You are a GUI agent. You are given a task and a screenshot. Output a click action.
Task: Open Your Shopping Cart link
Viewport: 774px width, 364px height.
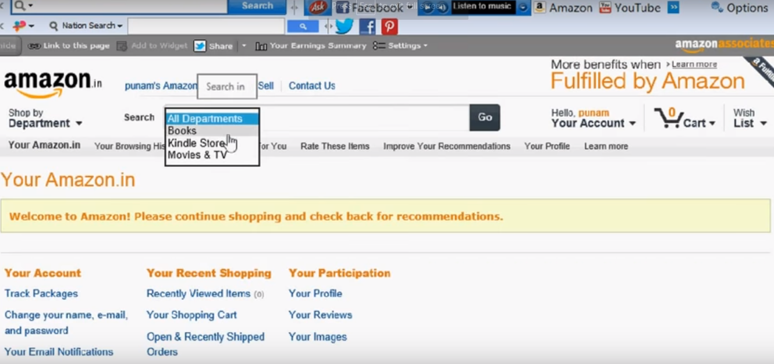pos(191,315)
